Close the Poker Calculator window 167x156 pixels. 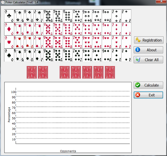click(x=161, y=1)
